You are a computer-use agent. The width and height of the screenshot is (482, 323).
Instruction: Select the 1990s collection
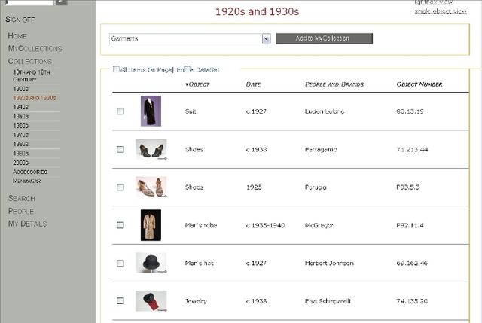click(x=21, y=153)
